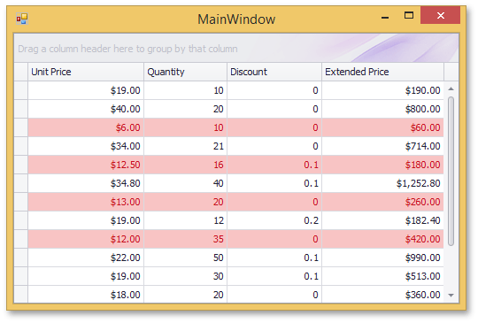
Task: Click the group panel drag hint area
Action: [236, 48]
